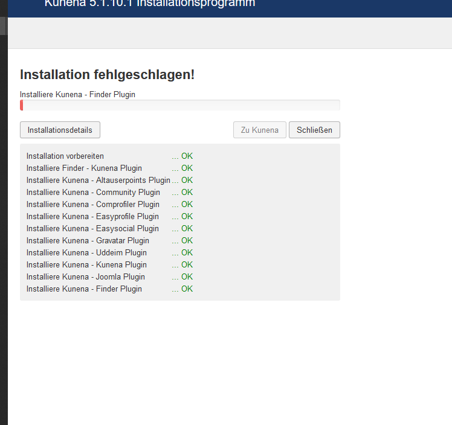The image size is (452, 425).
Task: Select the Easyprofile Plugin log row
Action: tap(109, 217)
